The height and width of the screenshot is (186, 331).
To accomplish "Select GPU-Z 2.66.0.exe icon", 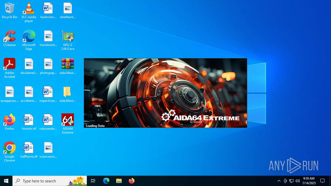I will click(67, 40).
